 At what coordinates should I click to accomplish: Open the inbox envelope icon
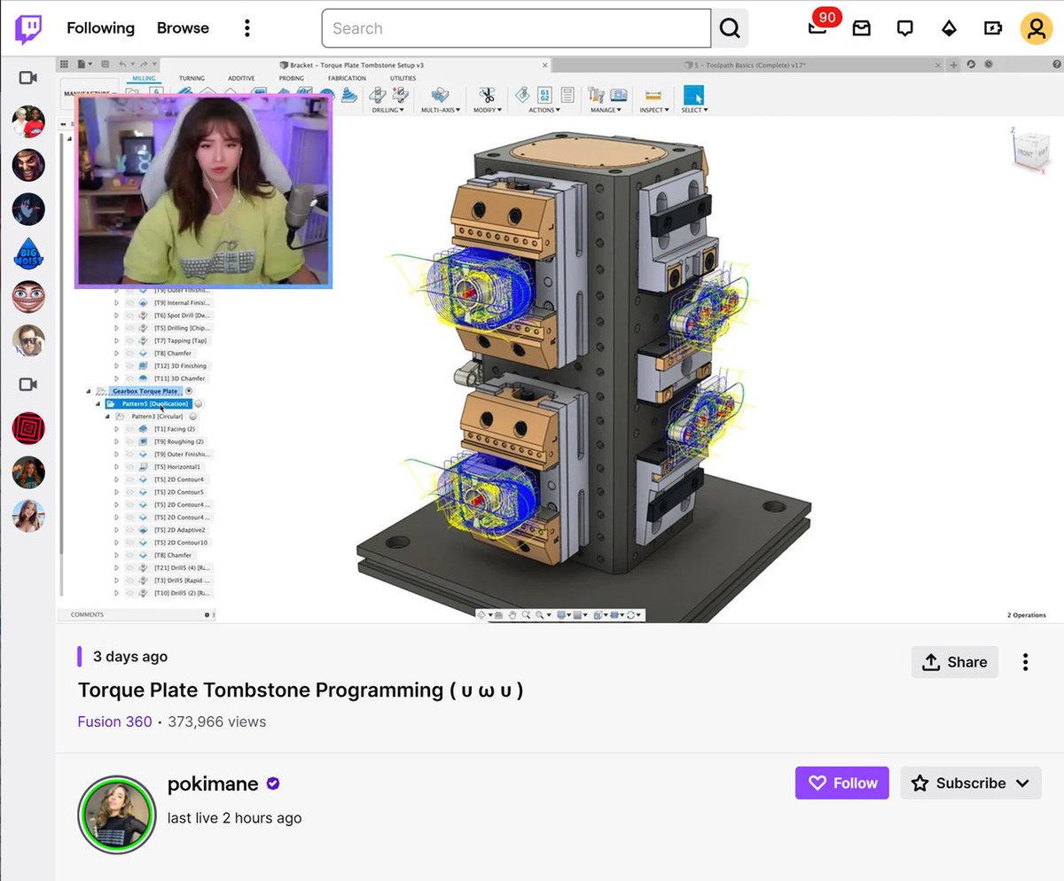click(x=861, y=28)
